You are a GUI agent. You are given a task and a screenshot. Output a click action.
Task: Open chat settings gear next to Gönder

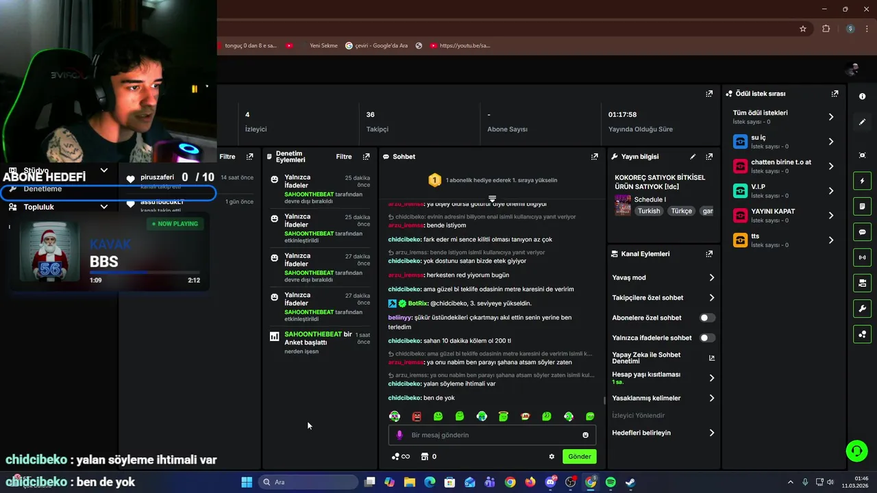[x=552, y=457]
